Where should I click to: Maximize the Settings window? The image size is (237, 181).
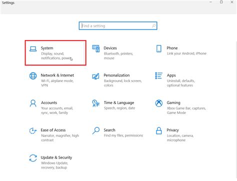pyautogui.click(x=221, y=2)
